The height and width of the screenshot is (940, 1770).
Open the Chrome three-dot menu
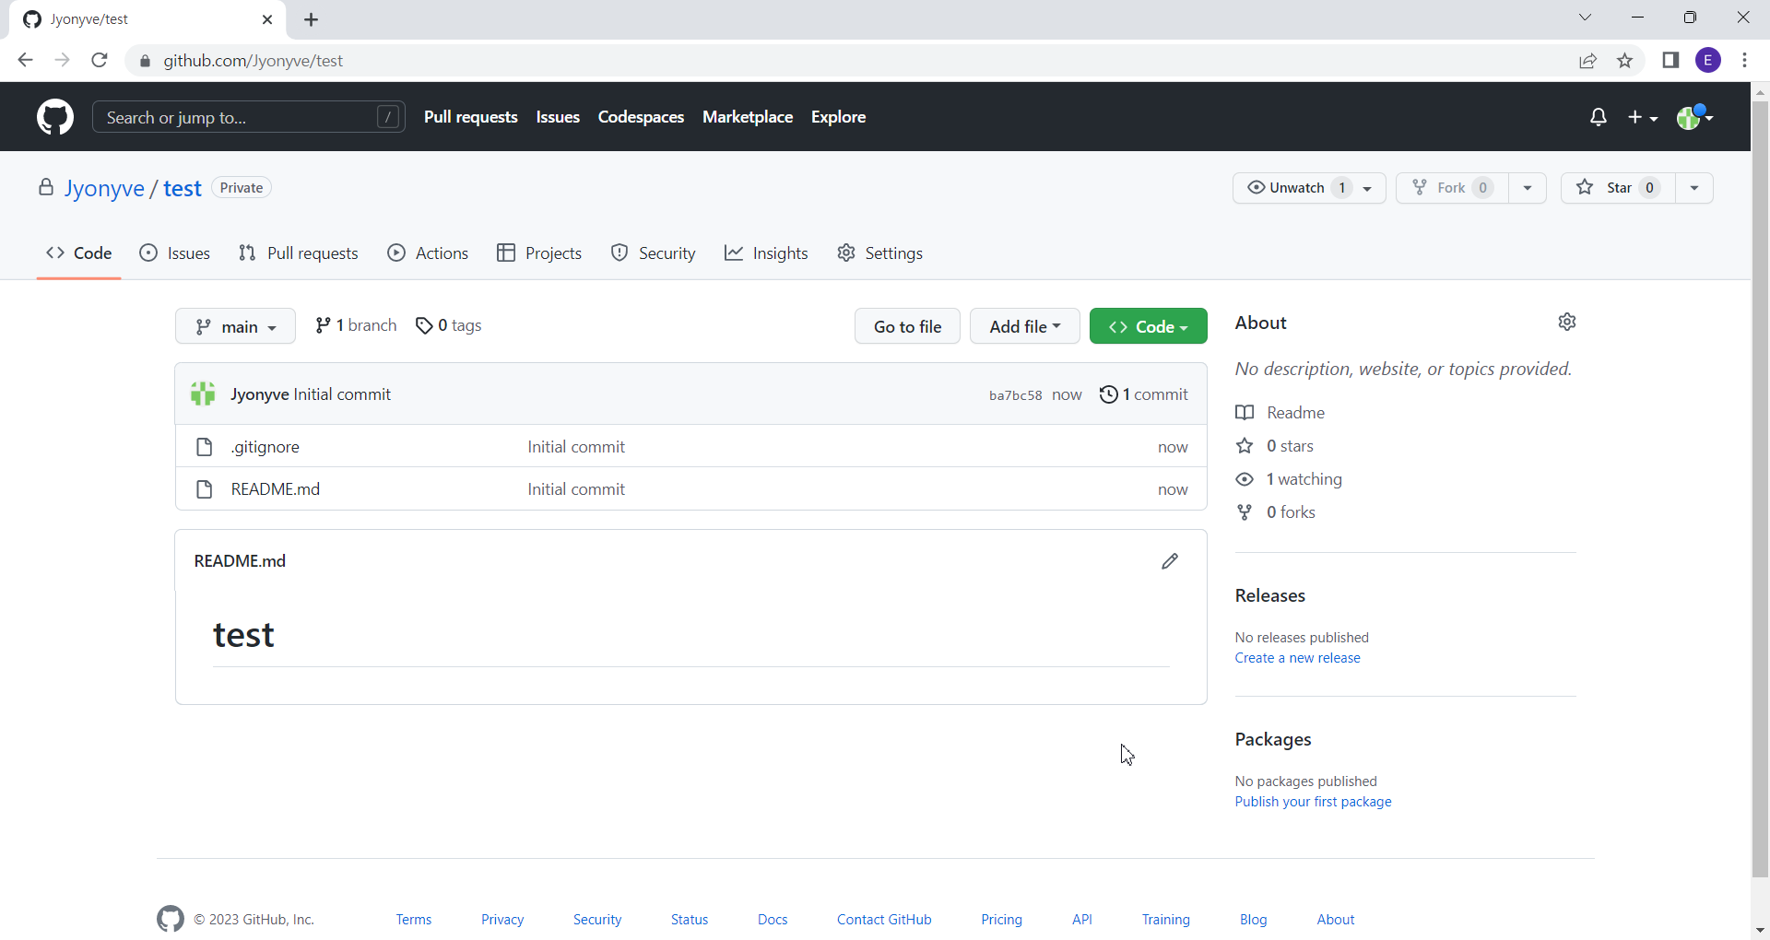click(1744, 61)
